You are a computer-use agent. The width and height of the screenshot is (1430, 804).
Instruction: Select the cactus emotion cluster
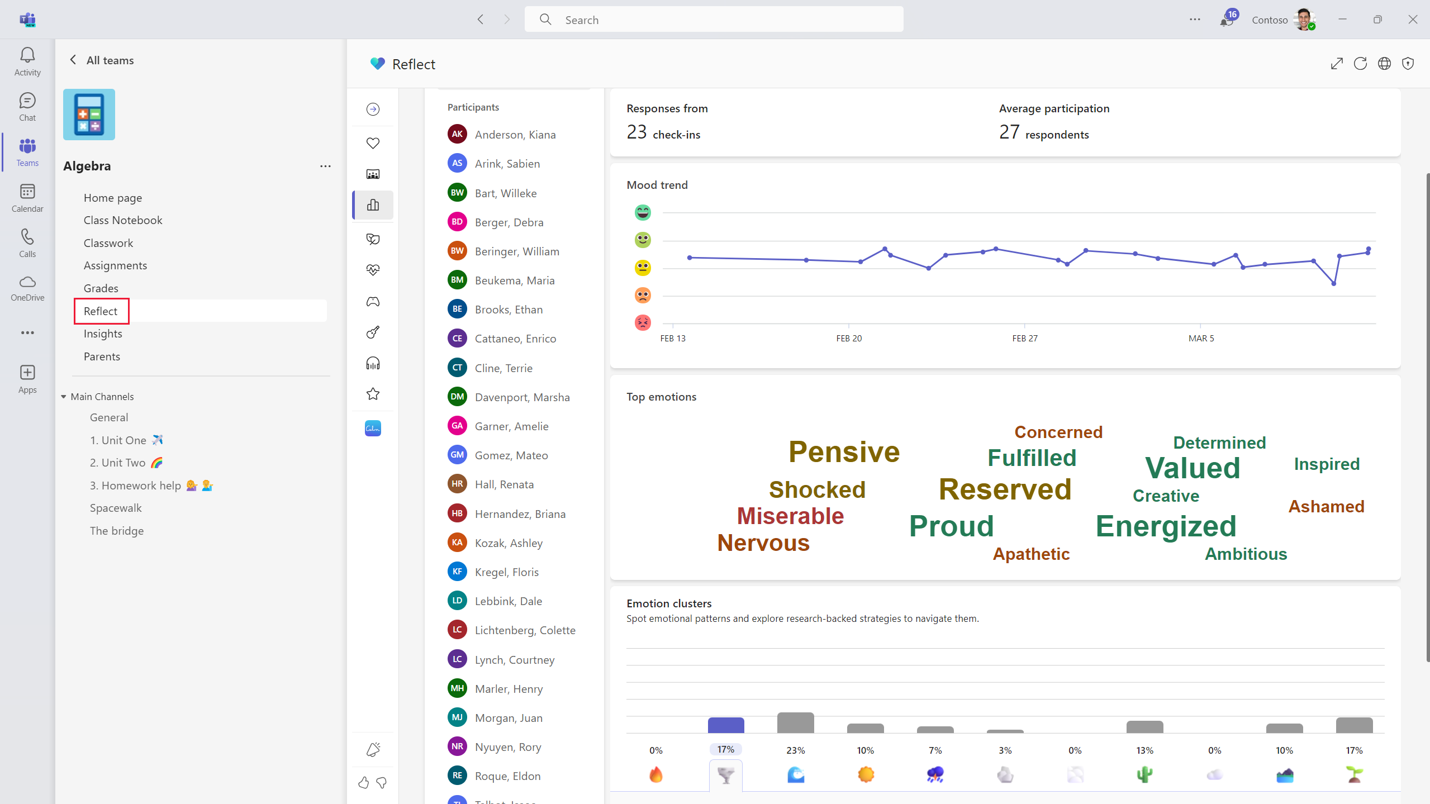(1144, 774)
